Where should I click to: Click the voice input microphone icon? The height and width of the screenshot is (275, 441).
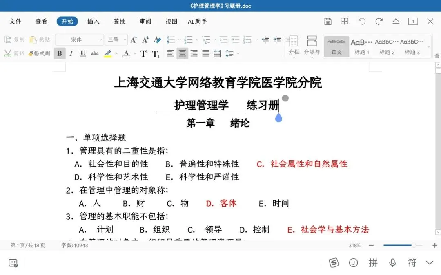click(x=393, y=263)
